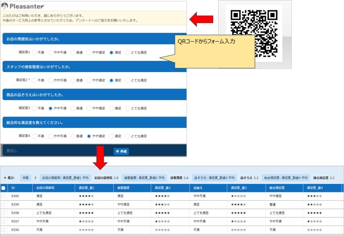Sort by the ID column header
This screenshot has width=344, height=236.
point(13,188)
